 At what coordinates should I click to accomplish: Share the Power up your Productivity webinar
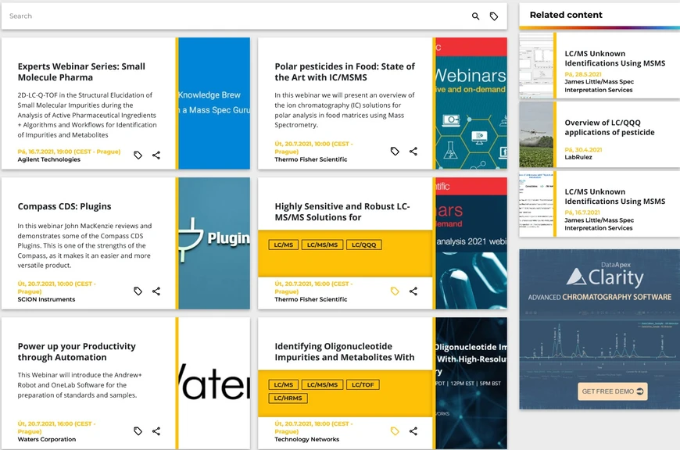click(x=156, y=430)
